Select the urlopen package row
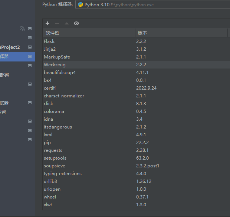Image resolution: width=230 pixels, height=217 pixels. coord(136,189)
